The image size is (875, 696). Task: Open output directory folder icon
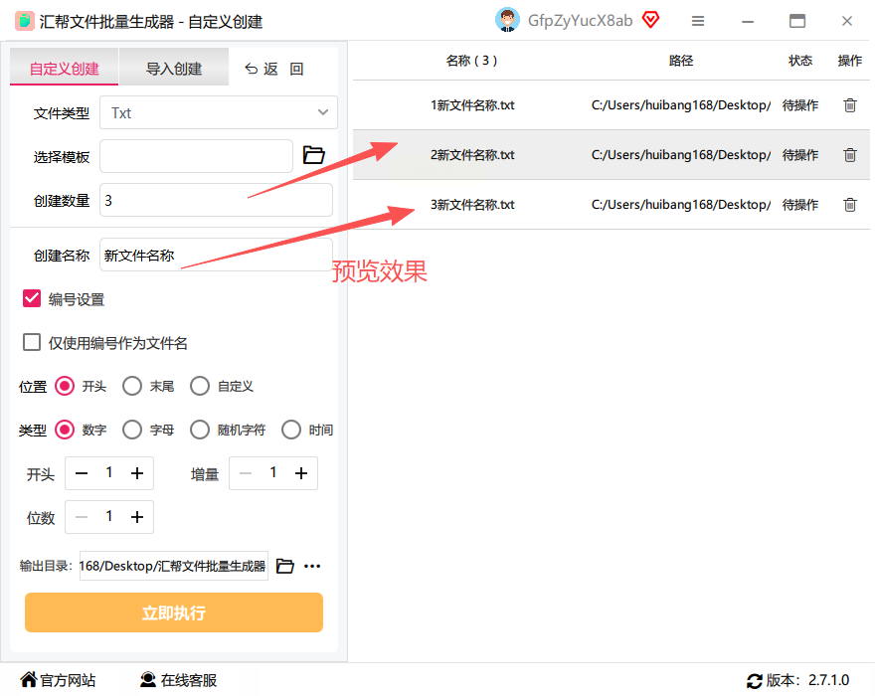pyautogui.click(x=284, y=566)
